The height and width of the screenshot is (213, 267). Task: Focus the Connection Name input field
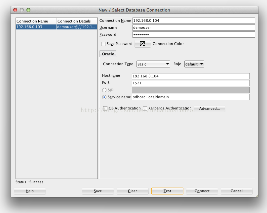(194, 21)
